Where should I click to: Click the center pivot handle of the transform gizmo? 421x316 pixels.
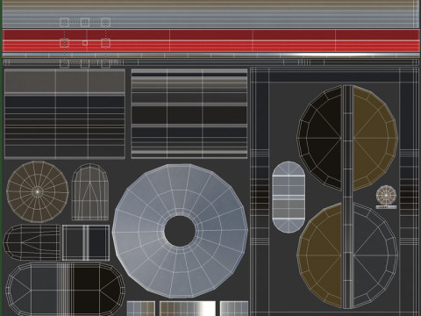click(85, 43)
